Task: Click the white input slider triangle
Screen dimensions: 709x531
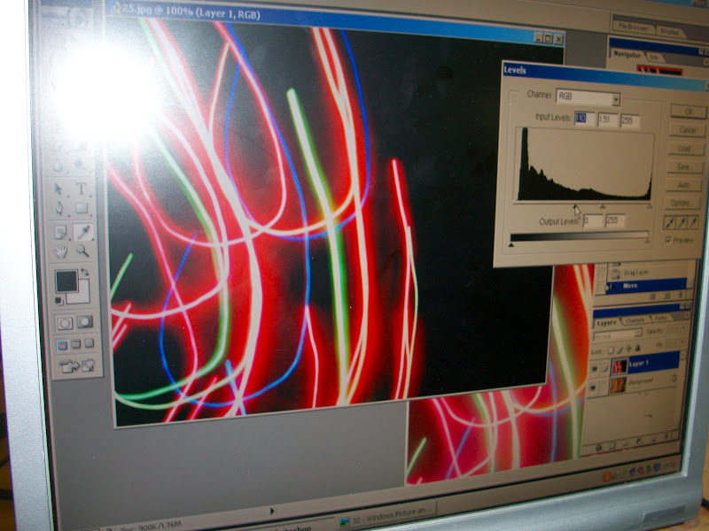Action: [x=650, y=206]
